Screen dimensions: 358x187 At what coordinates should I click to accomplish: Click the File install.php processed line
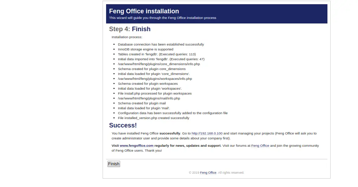[155, 93]
